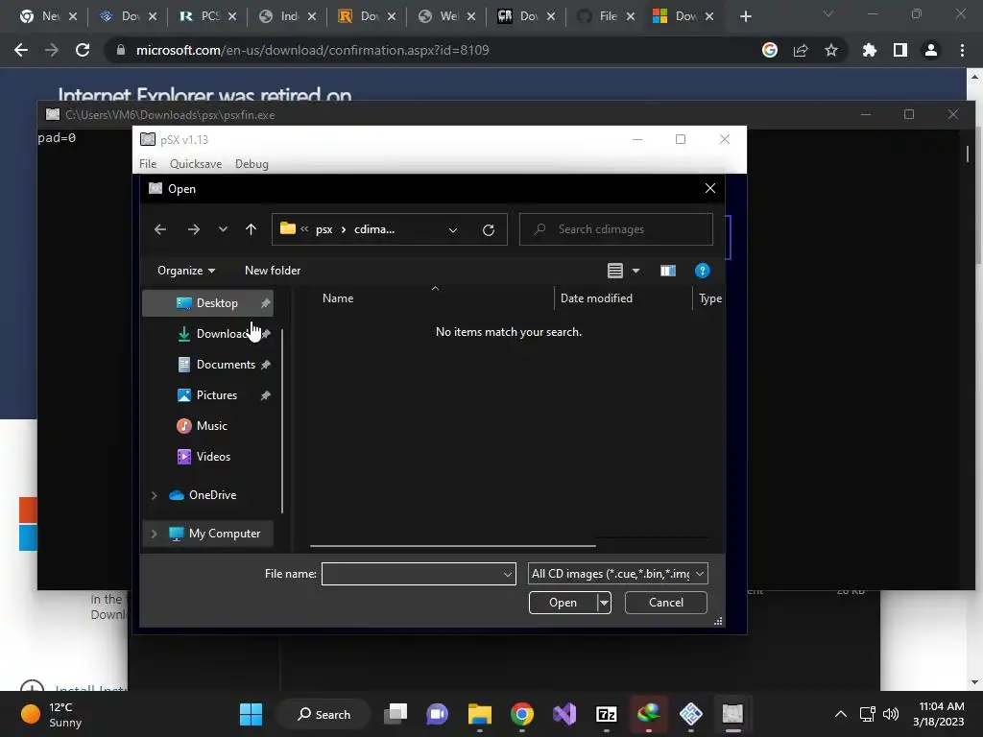The image size is (983, 737).
Task: Open Chrome extensions puzzle icon
Action: [870, 50]
